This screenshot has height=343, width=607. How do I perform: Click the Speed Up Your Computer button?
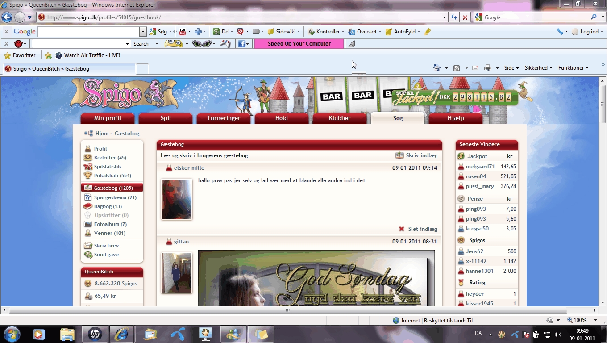tap(299, 44)
